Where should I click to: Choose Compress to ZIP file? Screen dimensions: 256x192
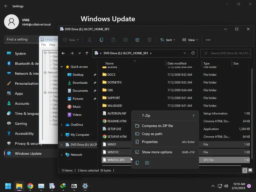pyautogui.click(x=165, y=126)
